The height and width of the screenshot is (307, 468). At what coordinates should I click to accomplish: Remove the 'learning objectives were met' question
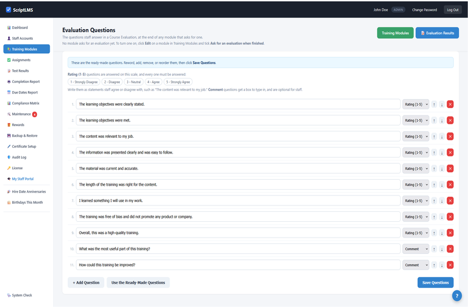(x=450, y=120)
